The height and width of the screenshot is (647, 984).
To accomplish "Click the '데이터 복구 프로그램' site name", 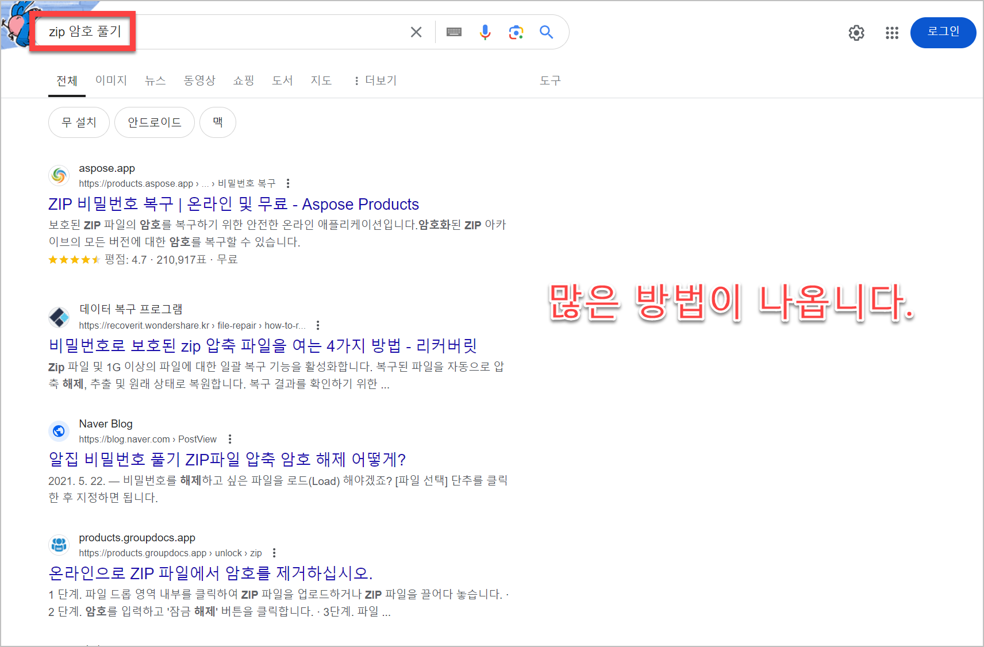I will (131, 309).
